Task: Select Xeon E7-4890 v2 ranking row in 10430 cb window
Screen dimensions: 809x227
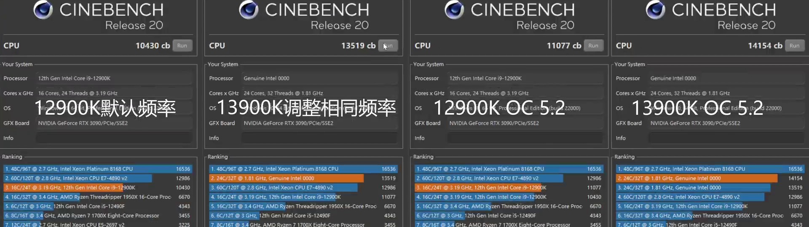Action: point(98,178)
